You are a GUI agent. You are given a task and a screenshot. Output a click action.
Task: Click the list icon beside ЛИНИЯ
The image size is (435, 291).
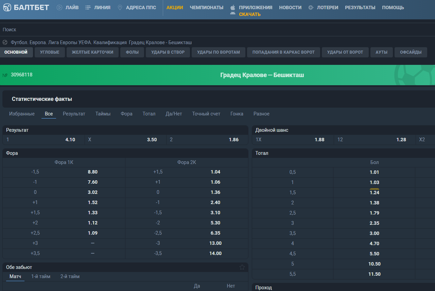88,7
